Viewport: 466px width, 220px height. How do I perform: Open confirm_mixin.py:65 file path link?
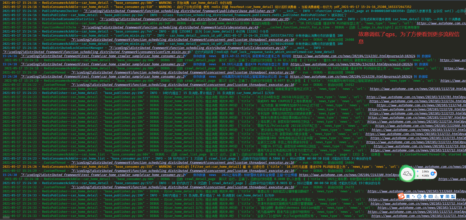click(x=97, y=52)
